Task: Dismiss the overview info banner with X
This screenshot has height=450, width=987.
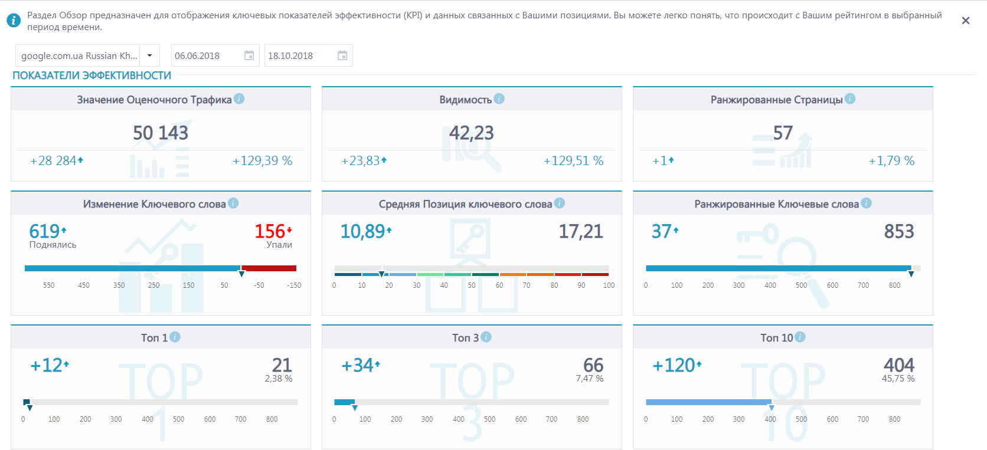Action: click(x=966, y=21)
